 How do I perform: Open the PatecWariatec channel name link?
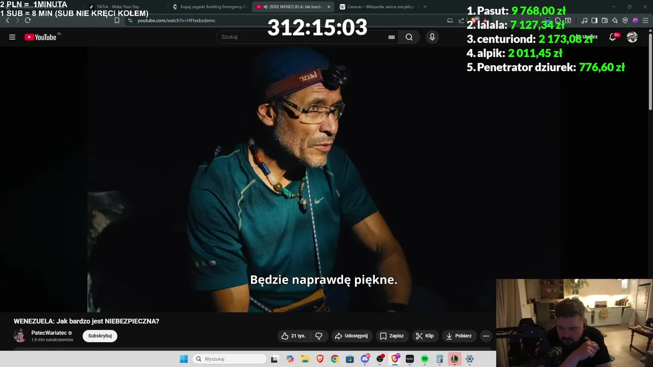point(49,333)
